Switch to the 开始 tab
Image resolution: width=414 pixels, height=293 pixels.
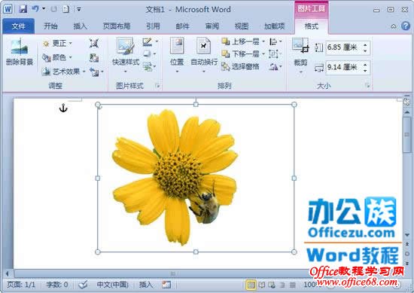(50, 26)
